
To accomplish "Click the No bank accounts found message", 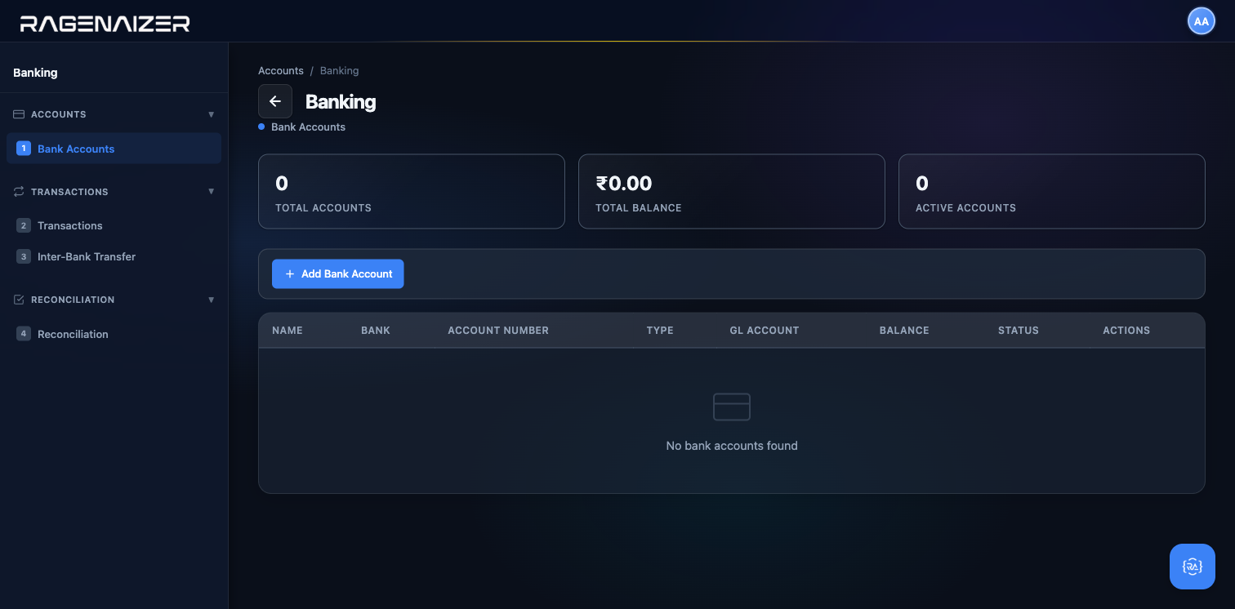I will point(732,446).
